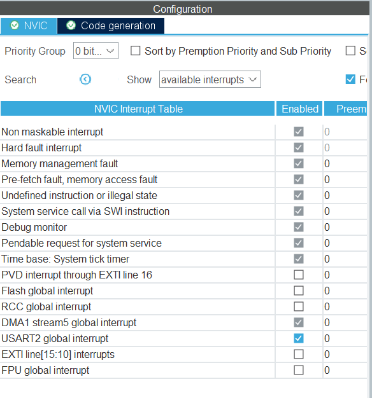Enable the Flash global interrupt checkbox
372x398 pixels.
pyautogui.click(x=299, y=291)
